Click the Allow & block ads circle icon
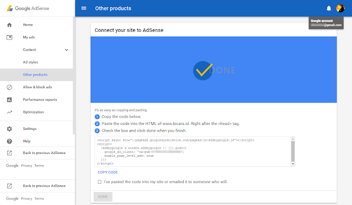The height and width of the screenshot is (205, 352). pos(9,87)
